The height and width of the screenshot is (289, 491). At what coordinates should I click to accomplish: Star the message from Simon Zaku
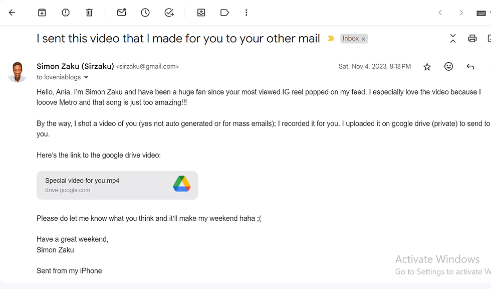[x=427, y=67]
